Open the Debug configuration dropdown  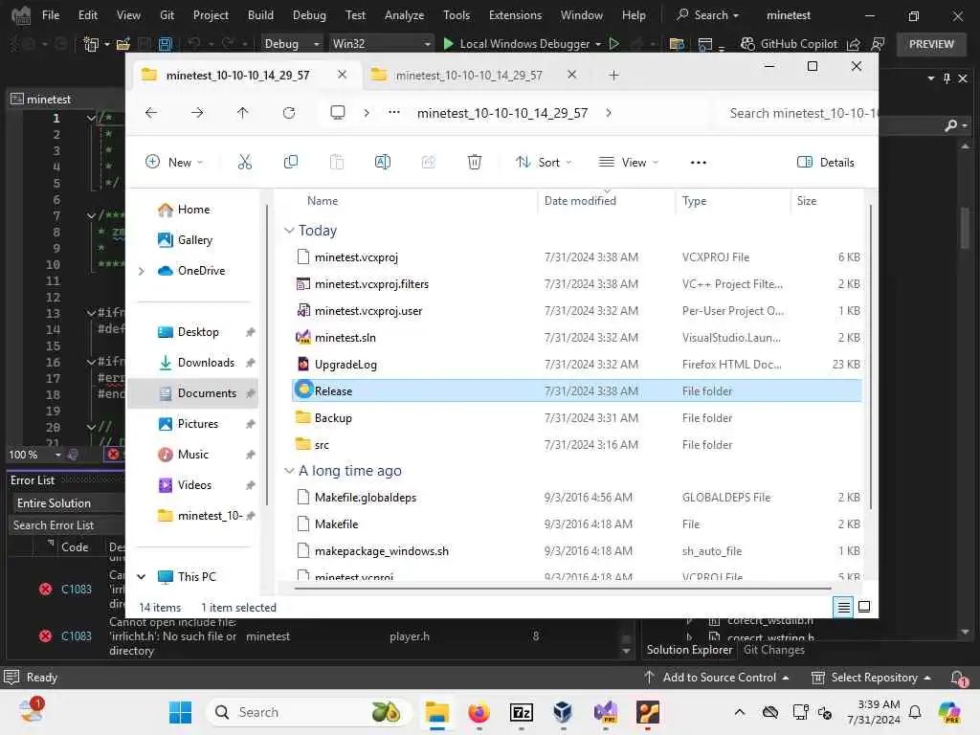(x=291, y=44)
